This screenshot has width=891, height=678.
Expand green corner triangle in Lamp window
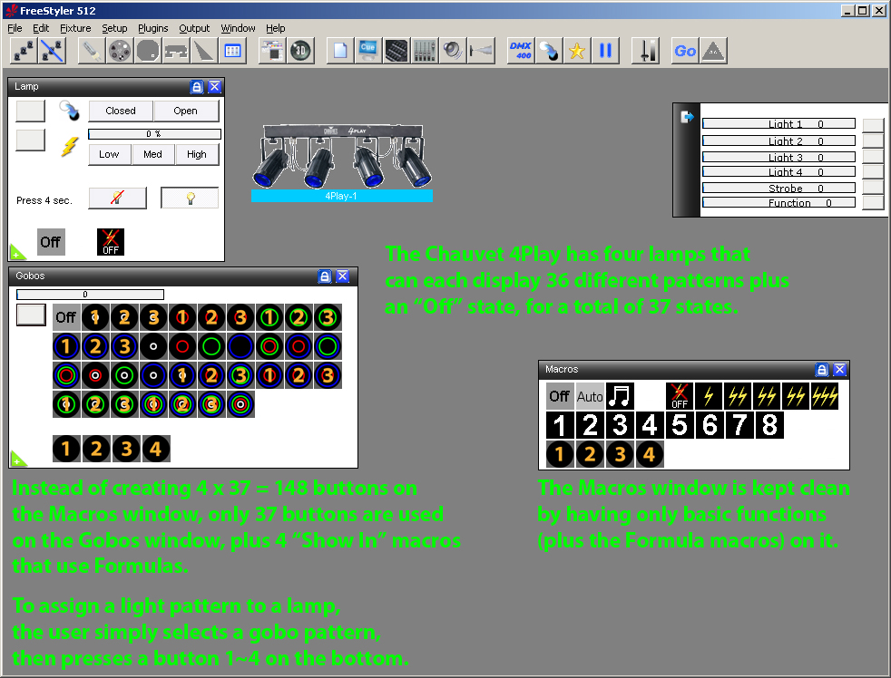click(17, 252)
